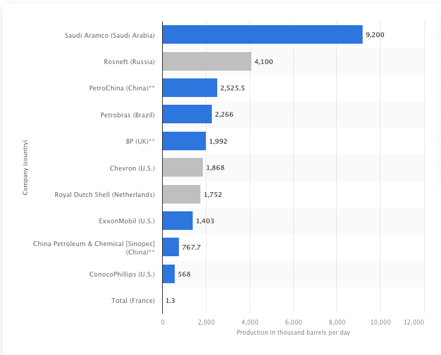Select the PetroChina bar

click(190, 88)
